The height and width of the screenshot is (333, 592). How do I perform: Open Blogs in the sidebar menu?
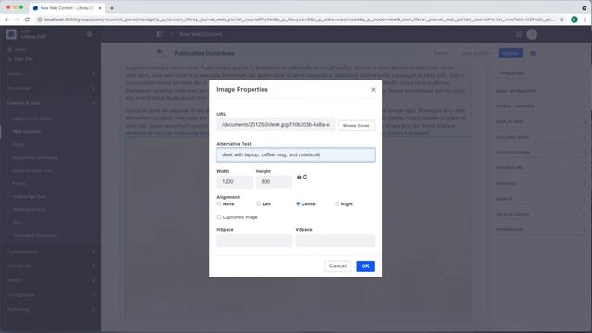point(18,145)
